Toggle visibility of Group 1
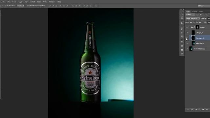The image size is (210, 118). click(187, 27)
